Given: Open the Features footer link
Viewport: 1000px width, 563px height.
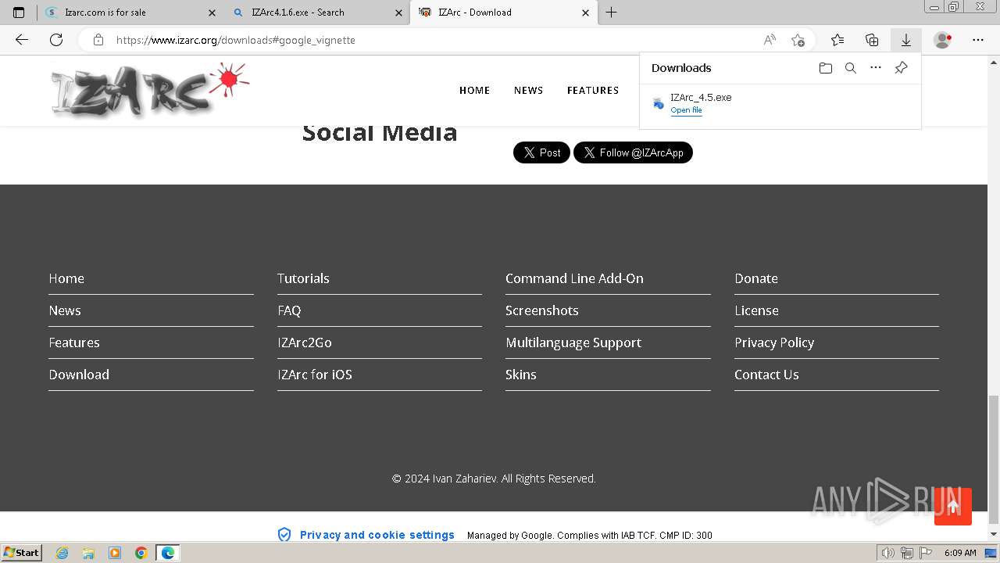Looking at the screenshot, I should 74,342.
